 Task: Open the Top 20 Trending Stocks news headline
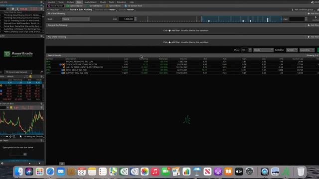[22, 21]
